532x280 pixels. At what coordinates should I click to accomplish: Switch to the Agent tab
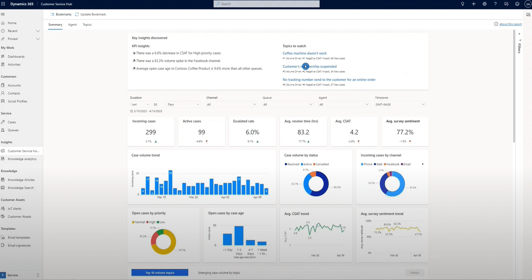[x=72, y=25]
